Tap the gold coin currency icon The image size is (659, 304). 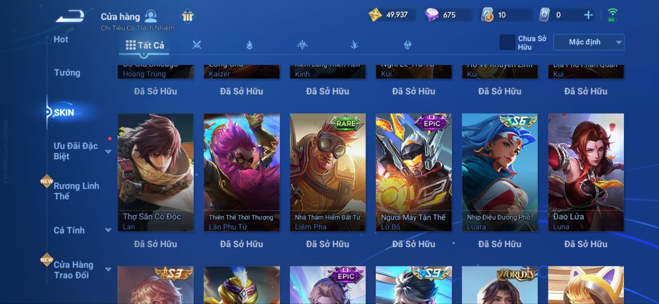(x=375, y=15)
